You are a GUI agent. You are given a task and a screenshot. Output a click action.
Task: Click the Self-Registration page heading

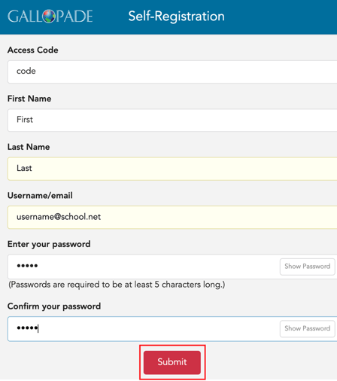pos(176,17)
